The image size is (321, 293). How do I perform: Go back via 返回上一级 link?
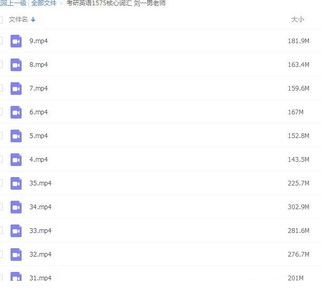click(13, 3)
